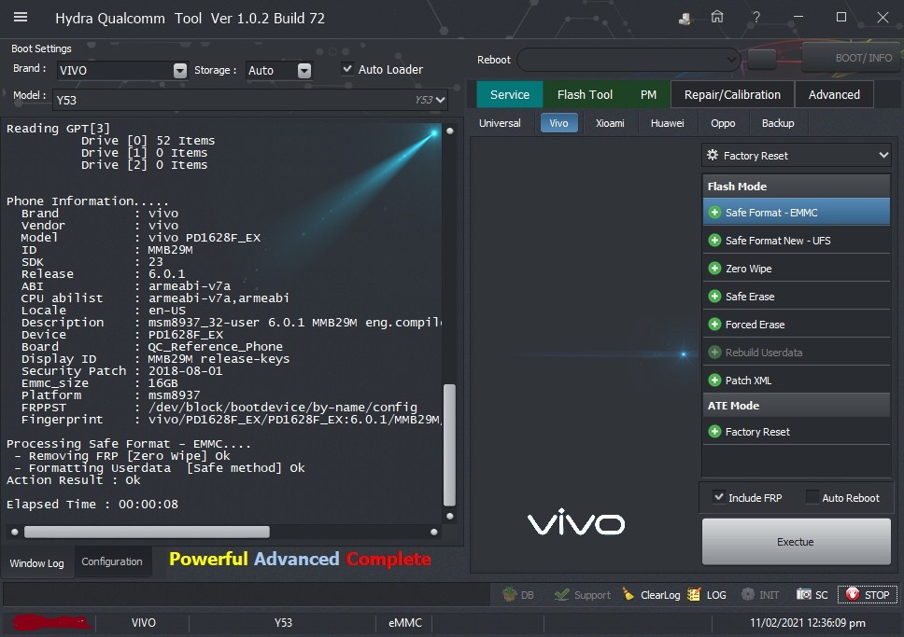Click the Flash Mode section header
904x637 pixels.
(x=797, y=186)
